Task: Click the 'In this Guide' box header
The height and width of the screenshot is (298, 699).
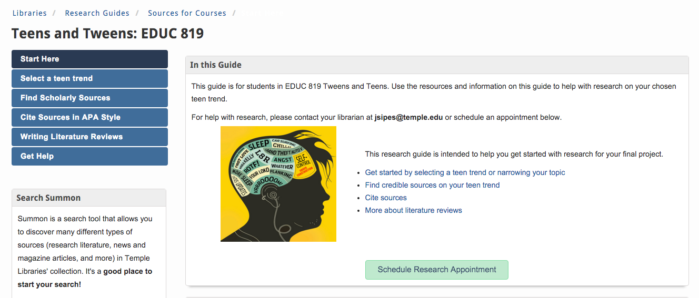Action: 216,65
